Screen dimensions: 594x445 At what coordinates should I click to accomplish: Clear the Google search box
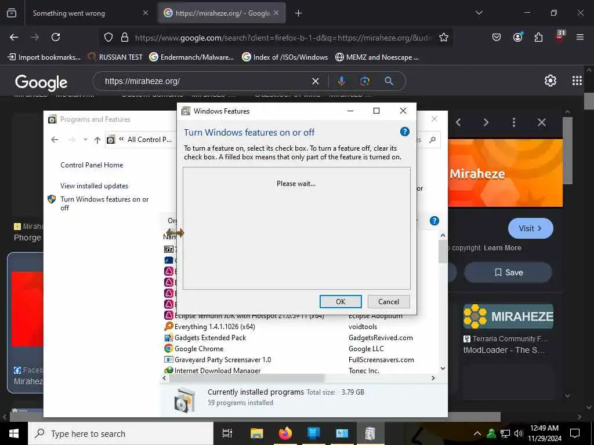(315, 81)
